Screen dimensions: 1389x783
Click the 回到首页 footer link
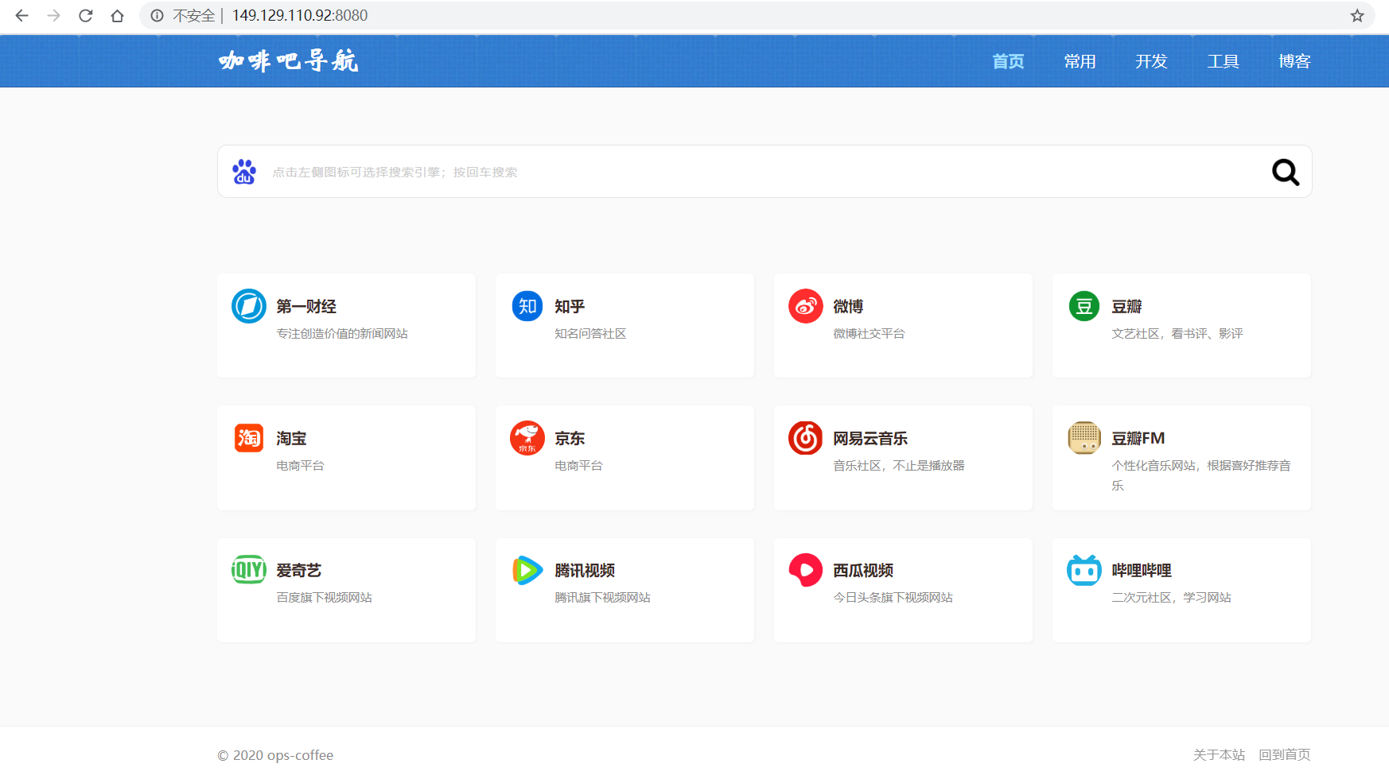coord(1285,754)
